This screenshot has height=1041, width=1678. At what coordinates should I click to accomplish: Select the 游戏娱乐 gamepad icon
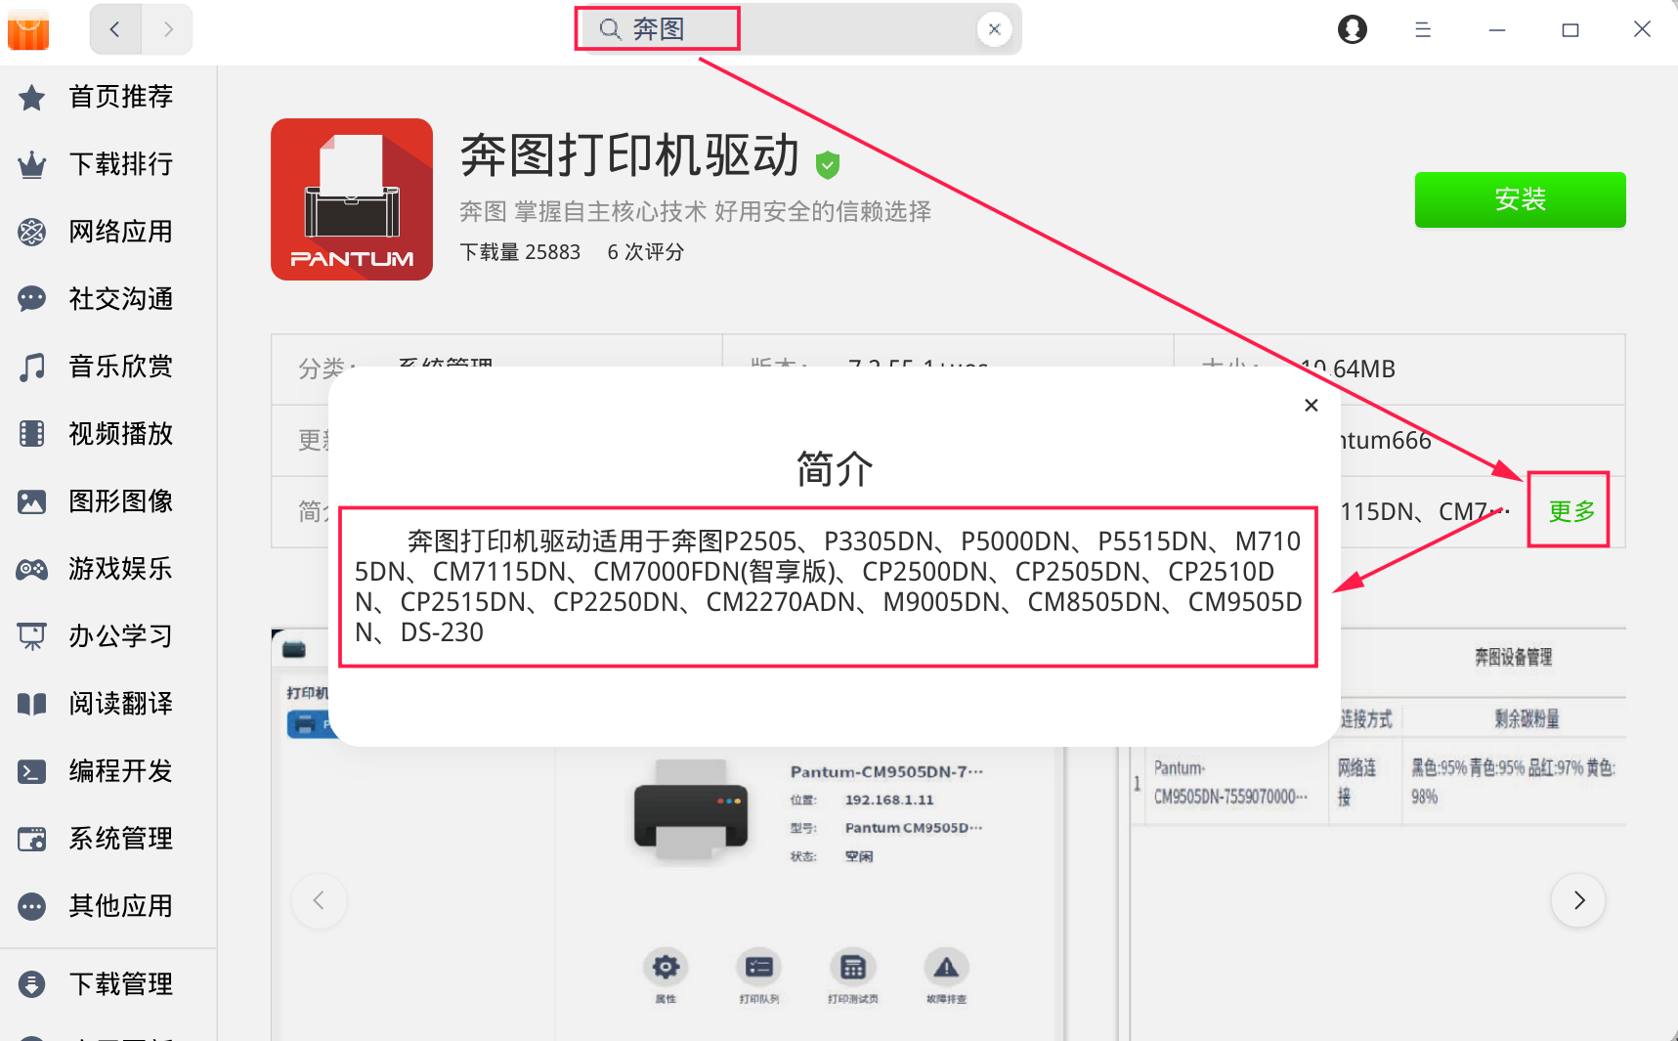point(32,569)
